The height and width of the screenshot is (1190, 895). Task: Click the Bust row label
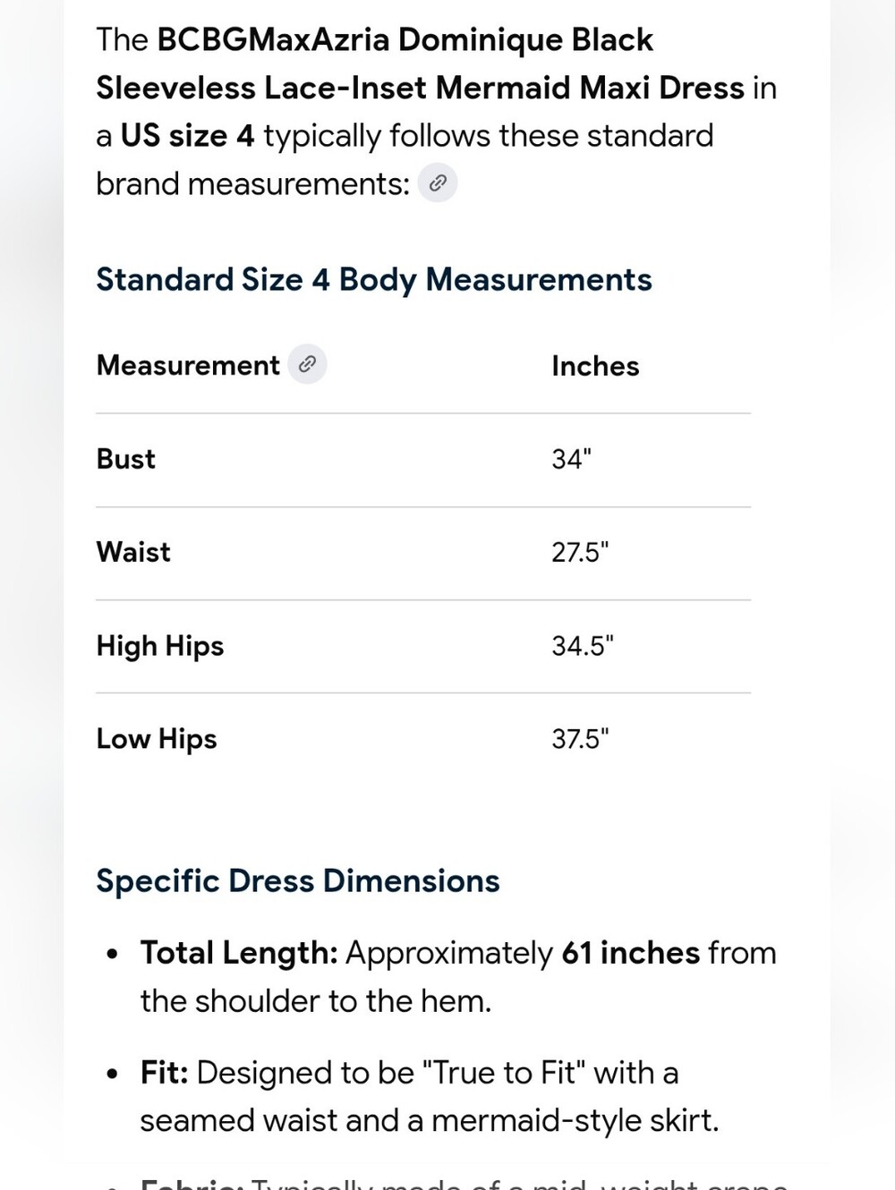coord(126,459)
